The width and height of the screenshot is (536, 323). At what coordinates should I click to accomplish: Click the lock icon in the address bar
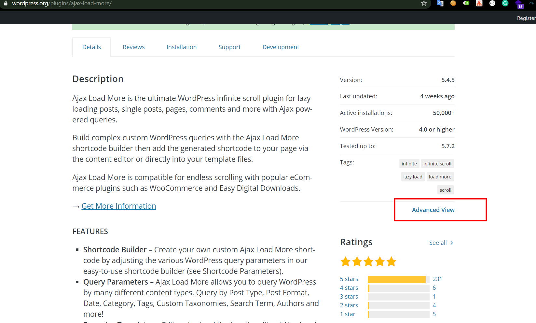click(6, 3)
